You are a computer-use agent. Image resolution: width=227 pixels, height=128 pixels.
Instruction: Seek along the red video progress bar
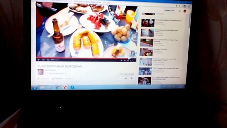(86, 58)
